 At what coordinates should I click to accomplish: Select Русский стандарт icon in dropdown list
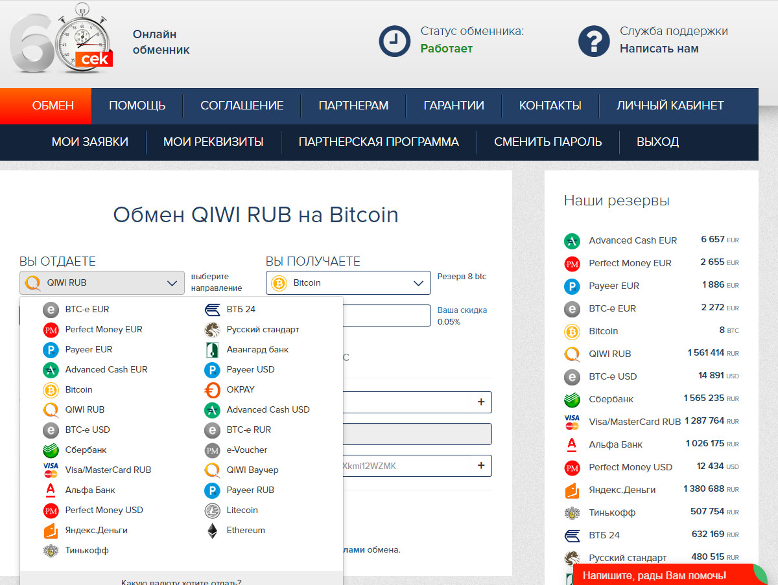(213, 330)
